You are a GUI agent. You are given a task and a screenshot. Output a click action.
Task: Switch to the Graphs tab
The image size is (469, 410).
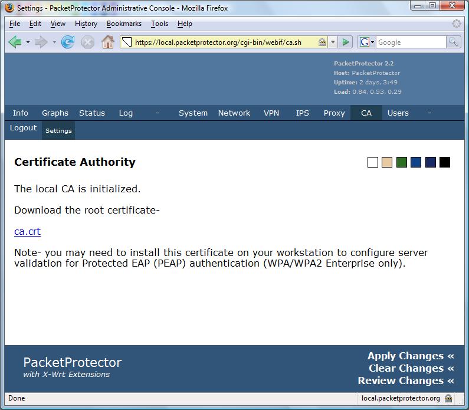tap(55, 113)
